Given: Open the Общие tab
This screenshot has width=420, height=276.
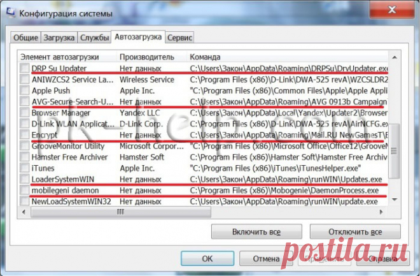Looking at the screenshot, I should (25, 38).
